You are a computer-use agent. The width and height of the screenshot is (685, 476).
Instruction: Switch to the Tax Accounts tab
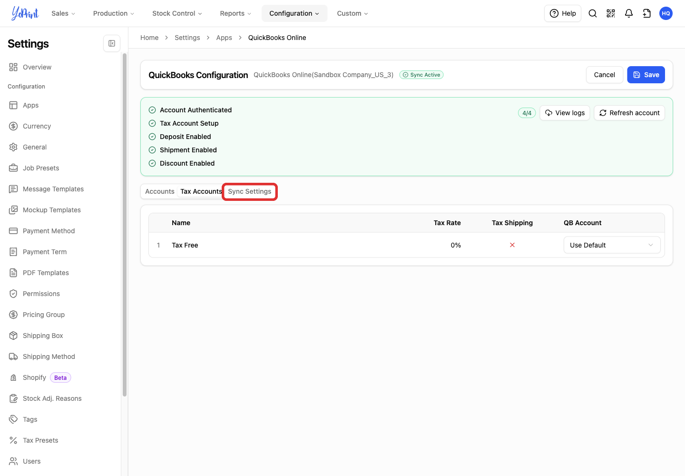201,191
